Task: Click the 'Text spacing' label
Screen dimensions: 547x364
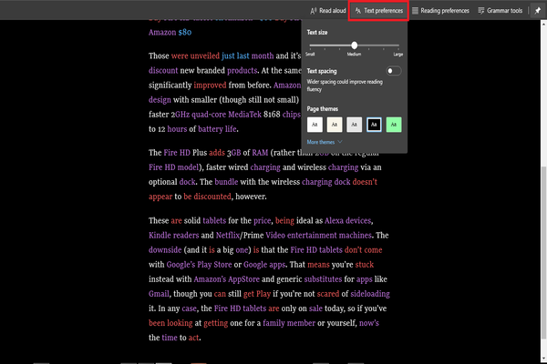Action: tap(322, 71)
